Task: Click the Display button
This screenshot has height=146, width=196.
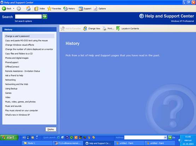Action: coord(51,129)
